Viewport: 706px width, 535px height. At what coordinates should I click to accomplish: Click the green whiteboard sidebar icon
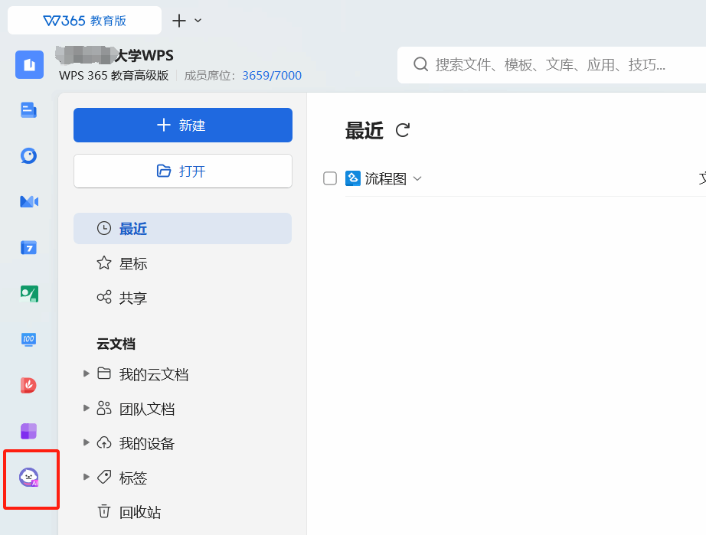coord(29,293)
